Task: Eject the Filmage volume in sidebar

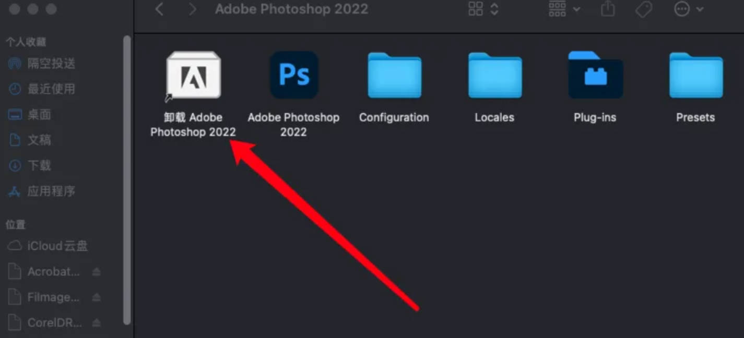Action: click(x=97, y=297)
